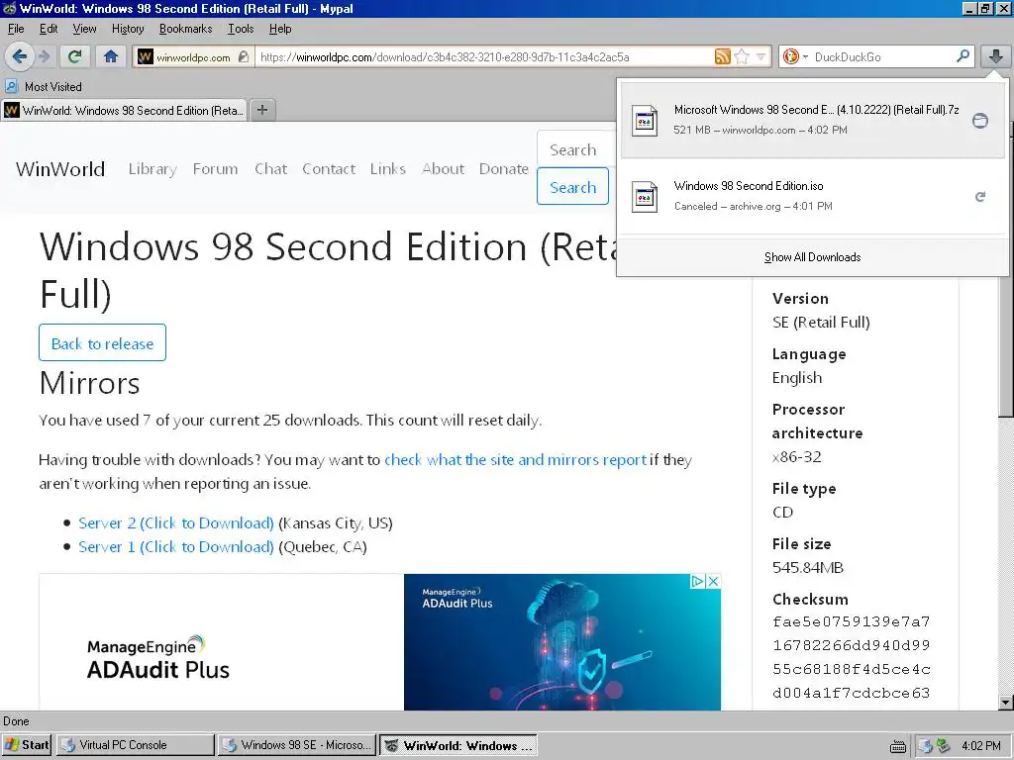Click the x86-32 processor architecture value
The height and width of the screenshot is (760, 1014).
pyautogui.click(x=797, y=457)
